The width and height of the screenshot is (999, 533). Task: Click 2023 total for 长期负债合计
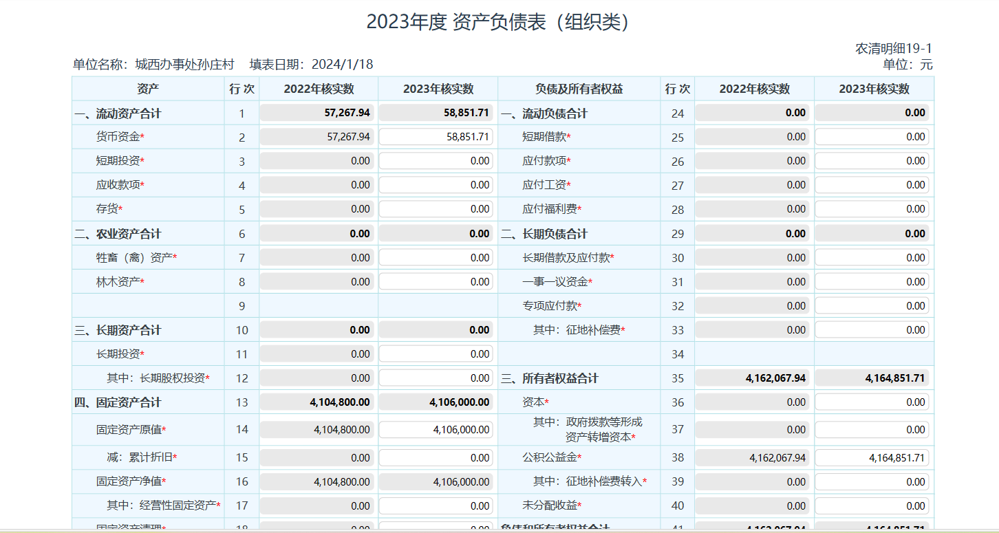tap(872, 233)
